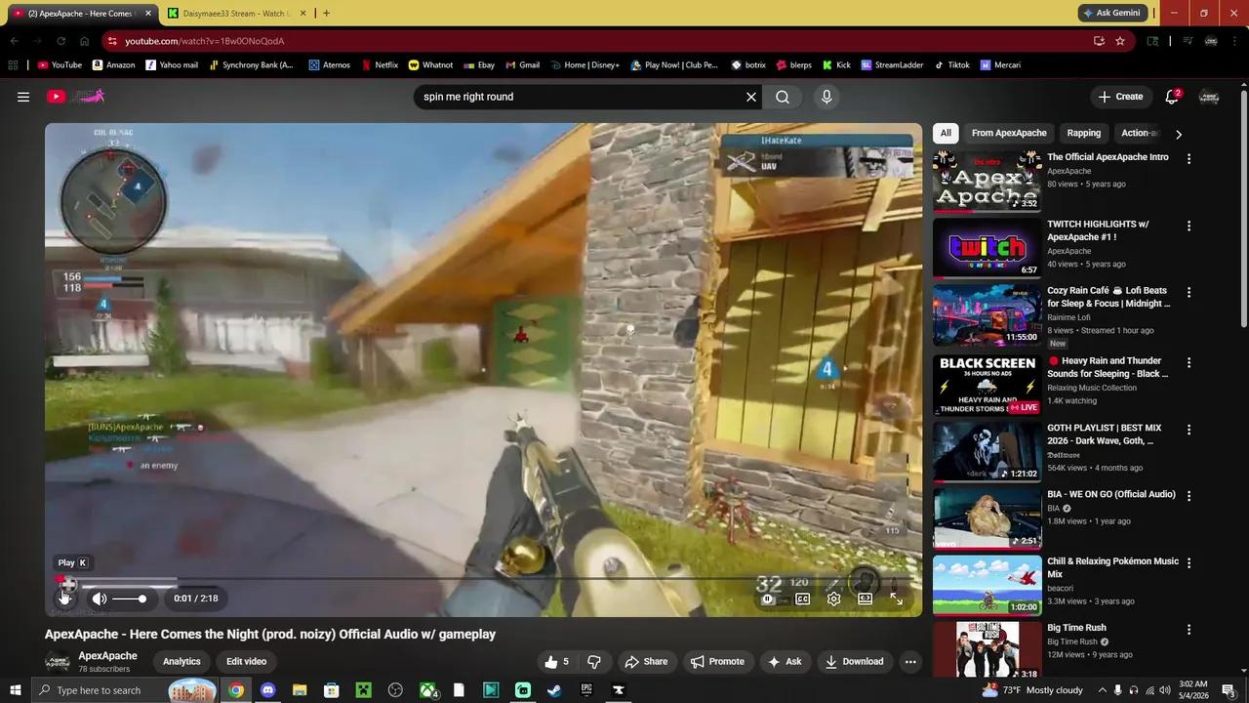Open the ApexApache channel name link
The width and height of the screenshot is (1249, 703).
coord(107,656)
